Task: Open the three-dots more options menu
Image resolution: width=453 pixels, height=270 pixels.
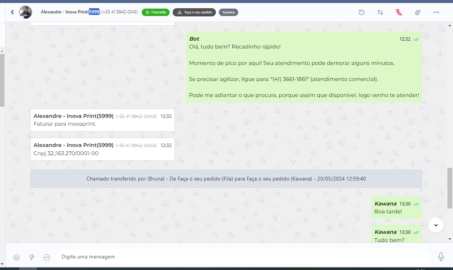Action: [x=436, y=12]
